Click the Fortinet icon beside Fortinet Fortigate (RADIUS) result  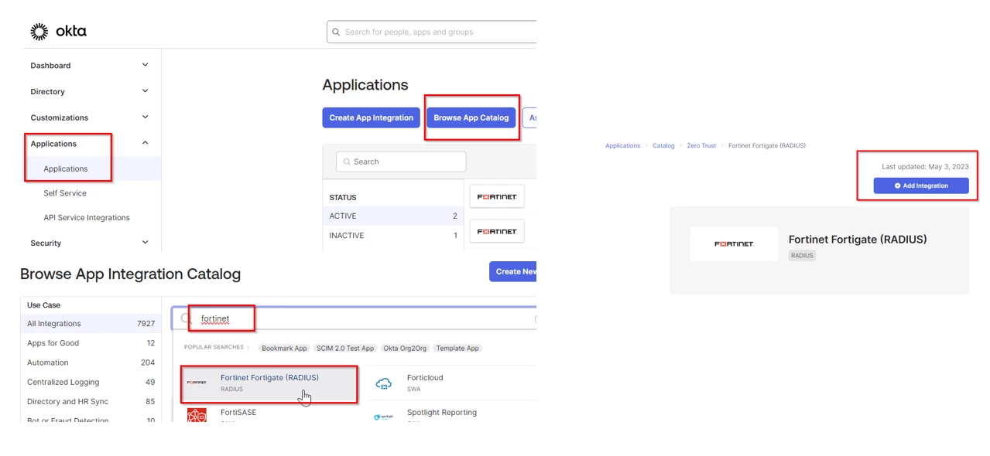(x=197, y=383)
